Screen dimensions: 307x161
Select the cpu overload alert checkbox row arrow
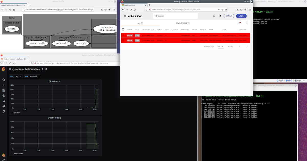[x=123, y=35]
